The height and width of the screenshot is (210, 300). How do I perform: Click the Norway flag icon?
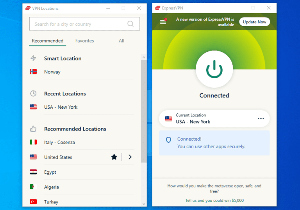pyautogui.click(x=33, y=72)
